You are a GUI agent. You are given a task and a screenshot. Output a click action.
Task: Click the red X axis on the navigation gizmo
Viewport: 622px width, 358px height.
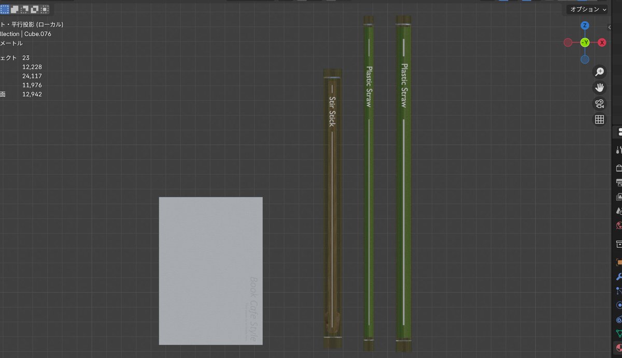[x=602, y=42]
